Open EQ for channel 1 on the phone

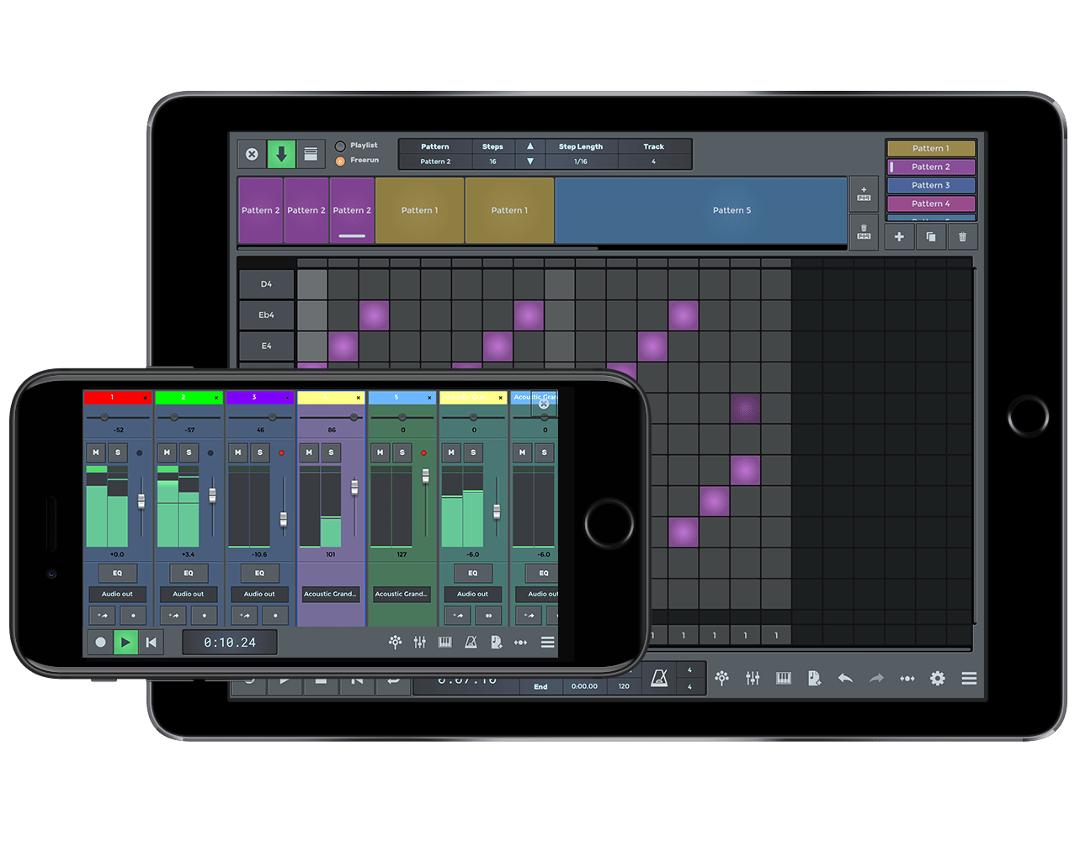[x=117, y=574]
